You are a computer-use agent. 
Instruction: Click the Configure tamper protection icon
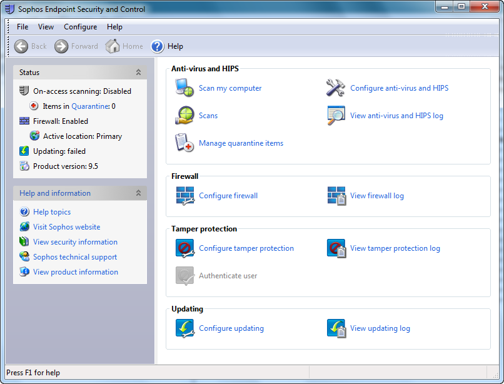[184, 248]
